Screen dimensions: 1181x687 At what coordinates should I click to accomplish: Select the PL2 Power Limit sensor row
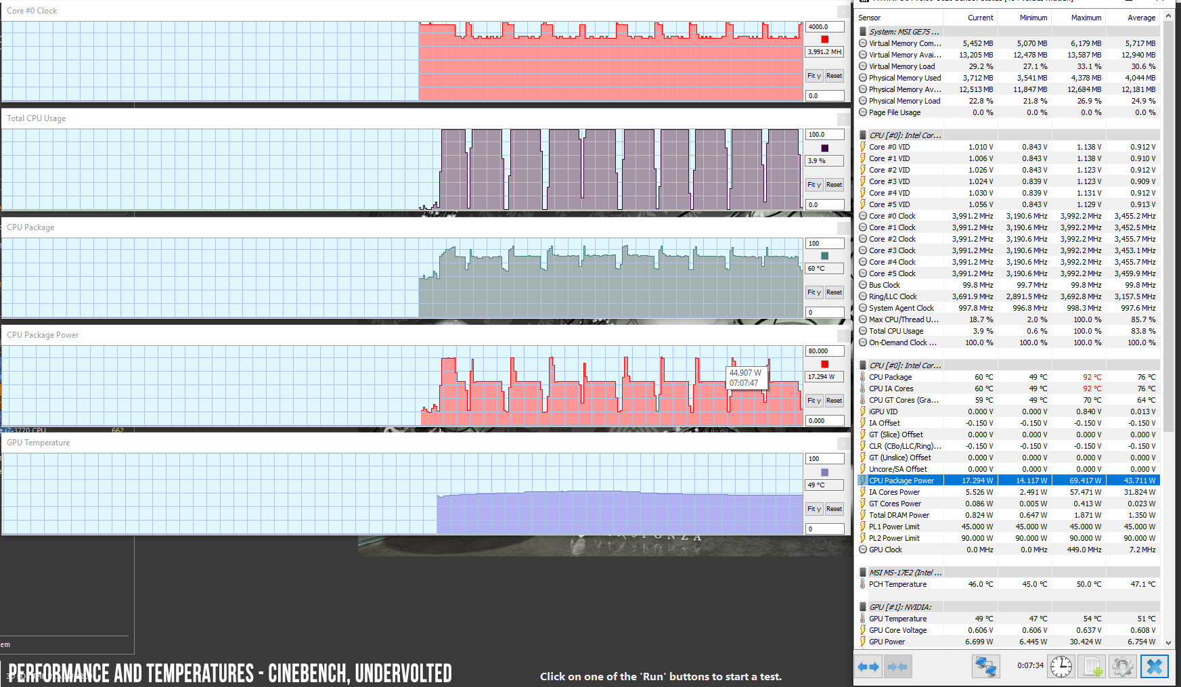[1008, 538]
